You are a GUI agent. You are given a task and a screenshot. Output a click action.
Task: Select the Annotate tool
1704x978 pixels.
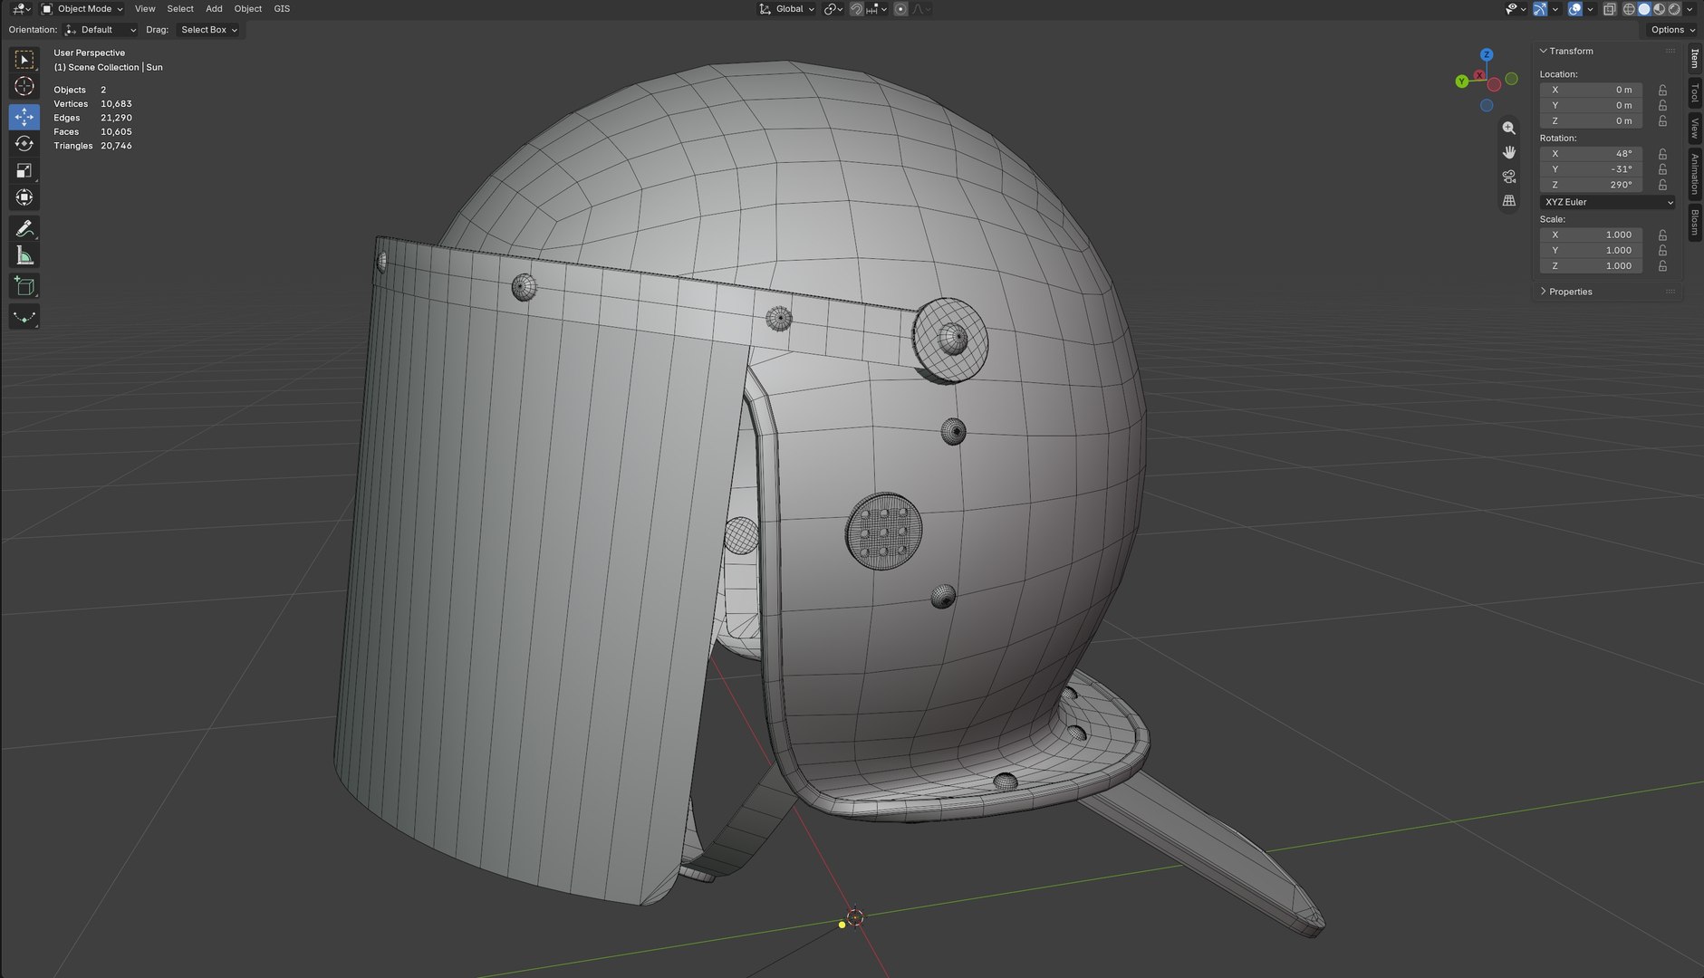[24, 228]
